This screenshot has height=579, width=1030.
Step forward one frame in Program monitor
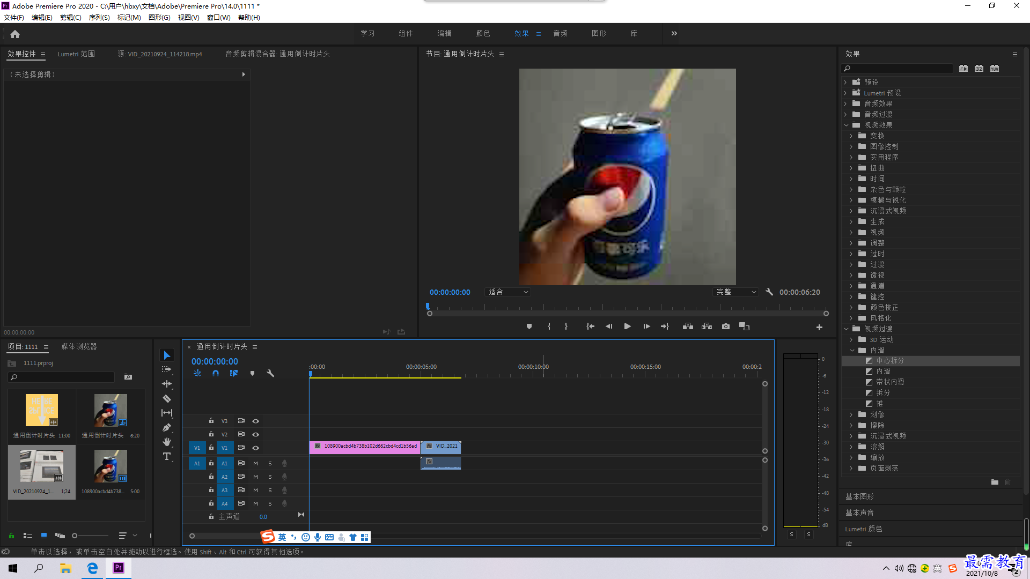(x=646, y=326)
